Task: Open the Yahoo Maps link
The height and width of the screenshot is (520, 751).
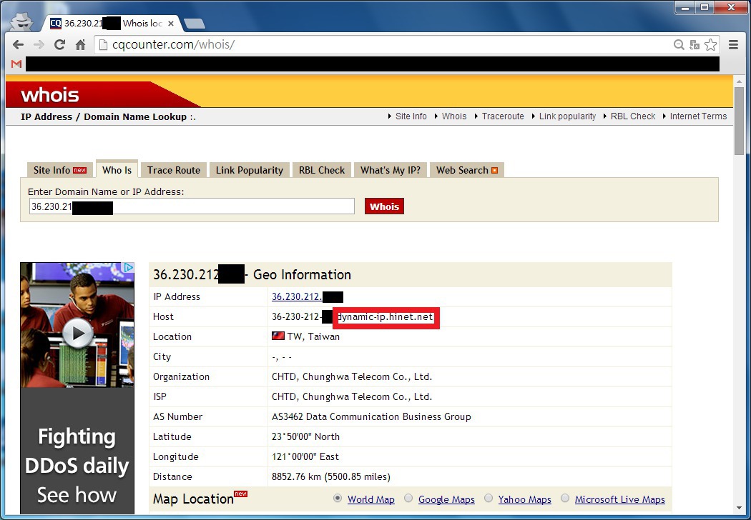Action: tap(524, 499)
